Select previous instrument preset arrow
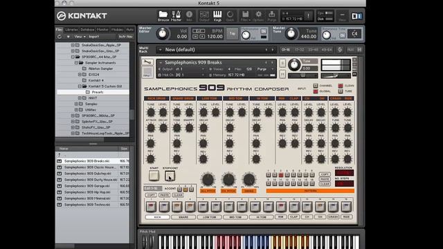 (x=266, y=62)
